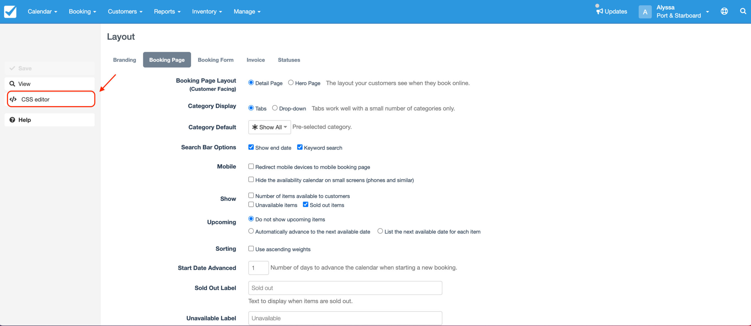The width and height of the screenshot is (751, 326).
Task: Click the checkmark logo in top-left corner
Action: pos(10,12)
